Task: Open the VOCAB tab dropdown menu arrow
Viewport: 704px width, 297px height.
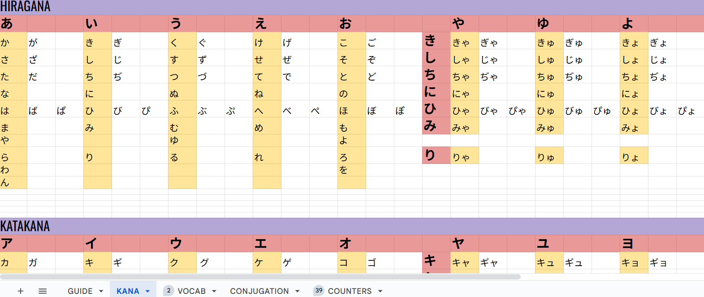Action: pos(214,291)
